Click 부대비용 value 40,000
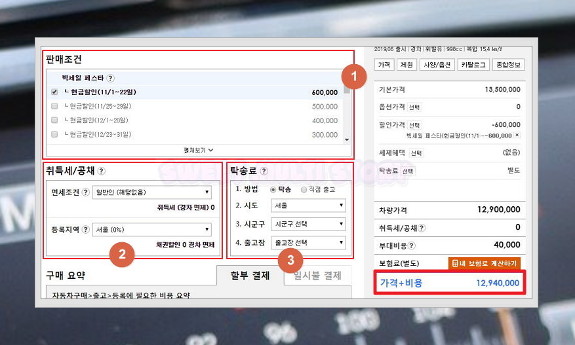Viewport: 575px width, 345px height. point(507,245)
